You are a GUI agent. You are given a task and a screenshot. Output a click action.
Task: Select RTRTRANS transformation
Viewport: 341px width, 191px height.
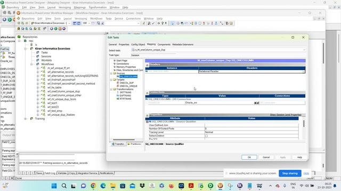pyautogui.click(x=126, y=99)
